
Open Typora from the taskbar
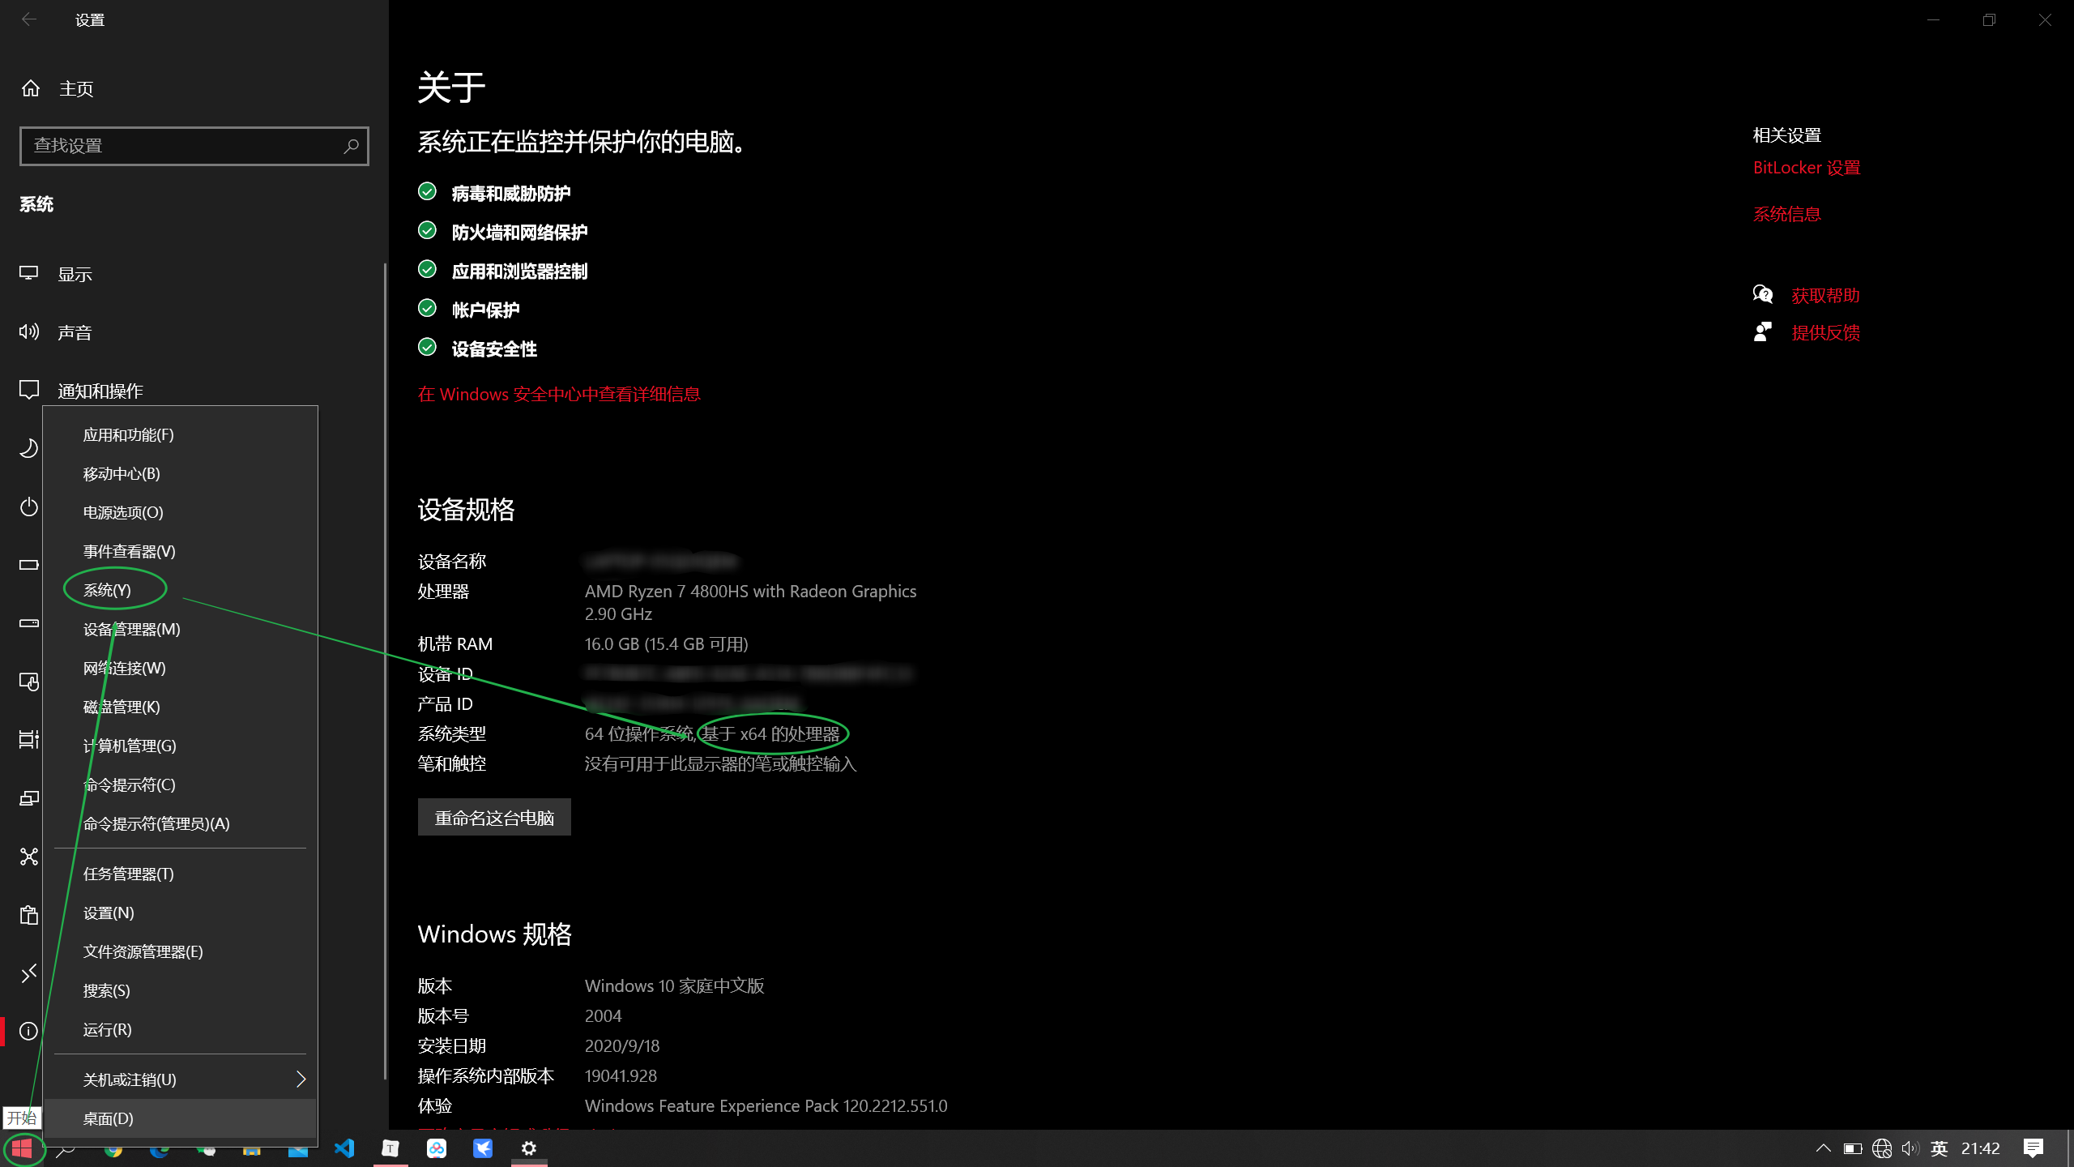tap(390, 1148)
